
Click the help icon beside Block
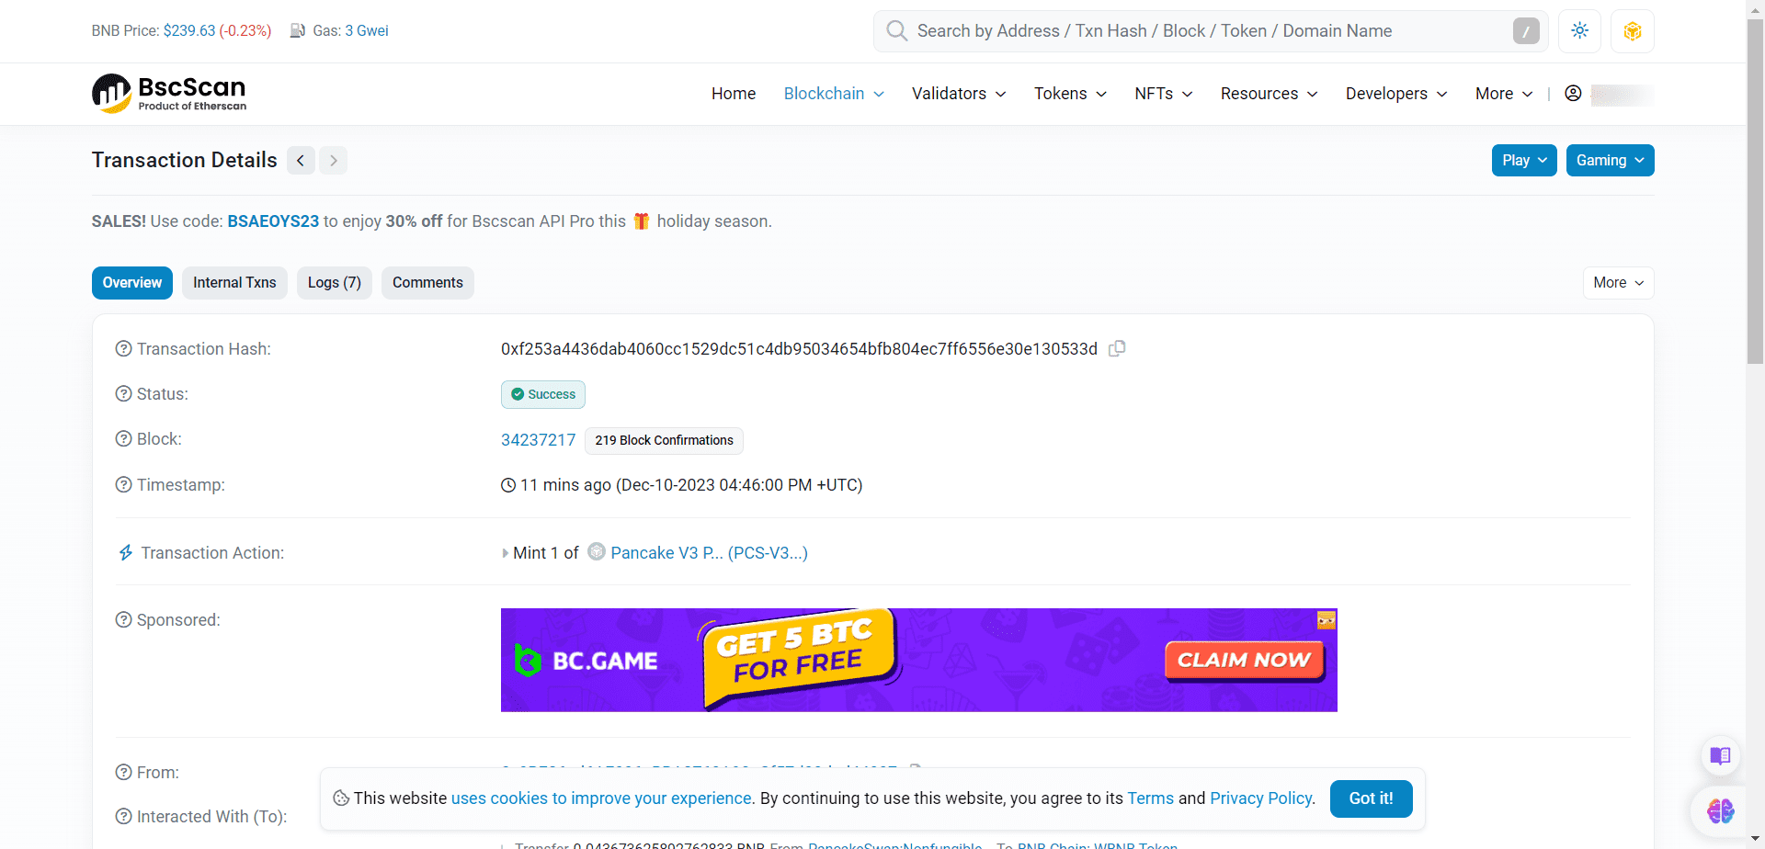coord(123,439)
